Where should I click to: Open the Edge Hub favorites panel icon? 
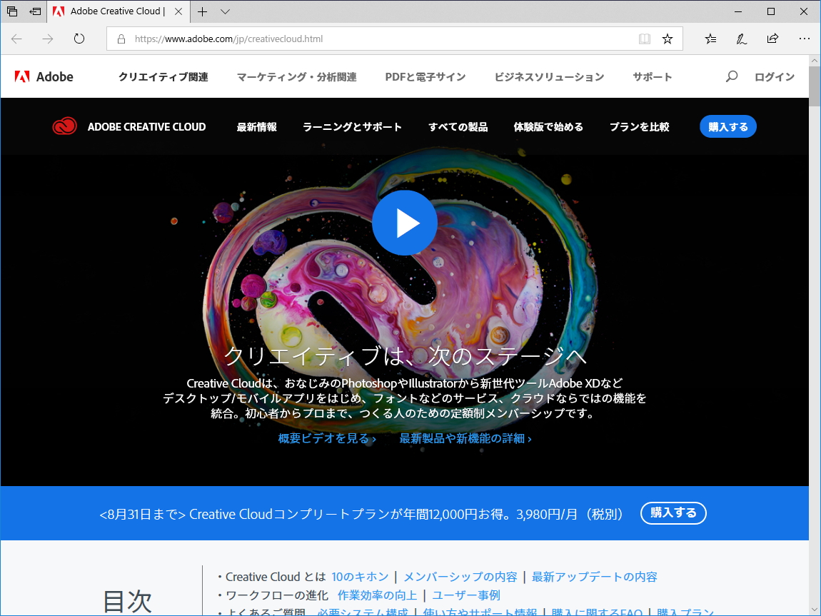click(x=710, y=39)
